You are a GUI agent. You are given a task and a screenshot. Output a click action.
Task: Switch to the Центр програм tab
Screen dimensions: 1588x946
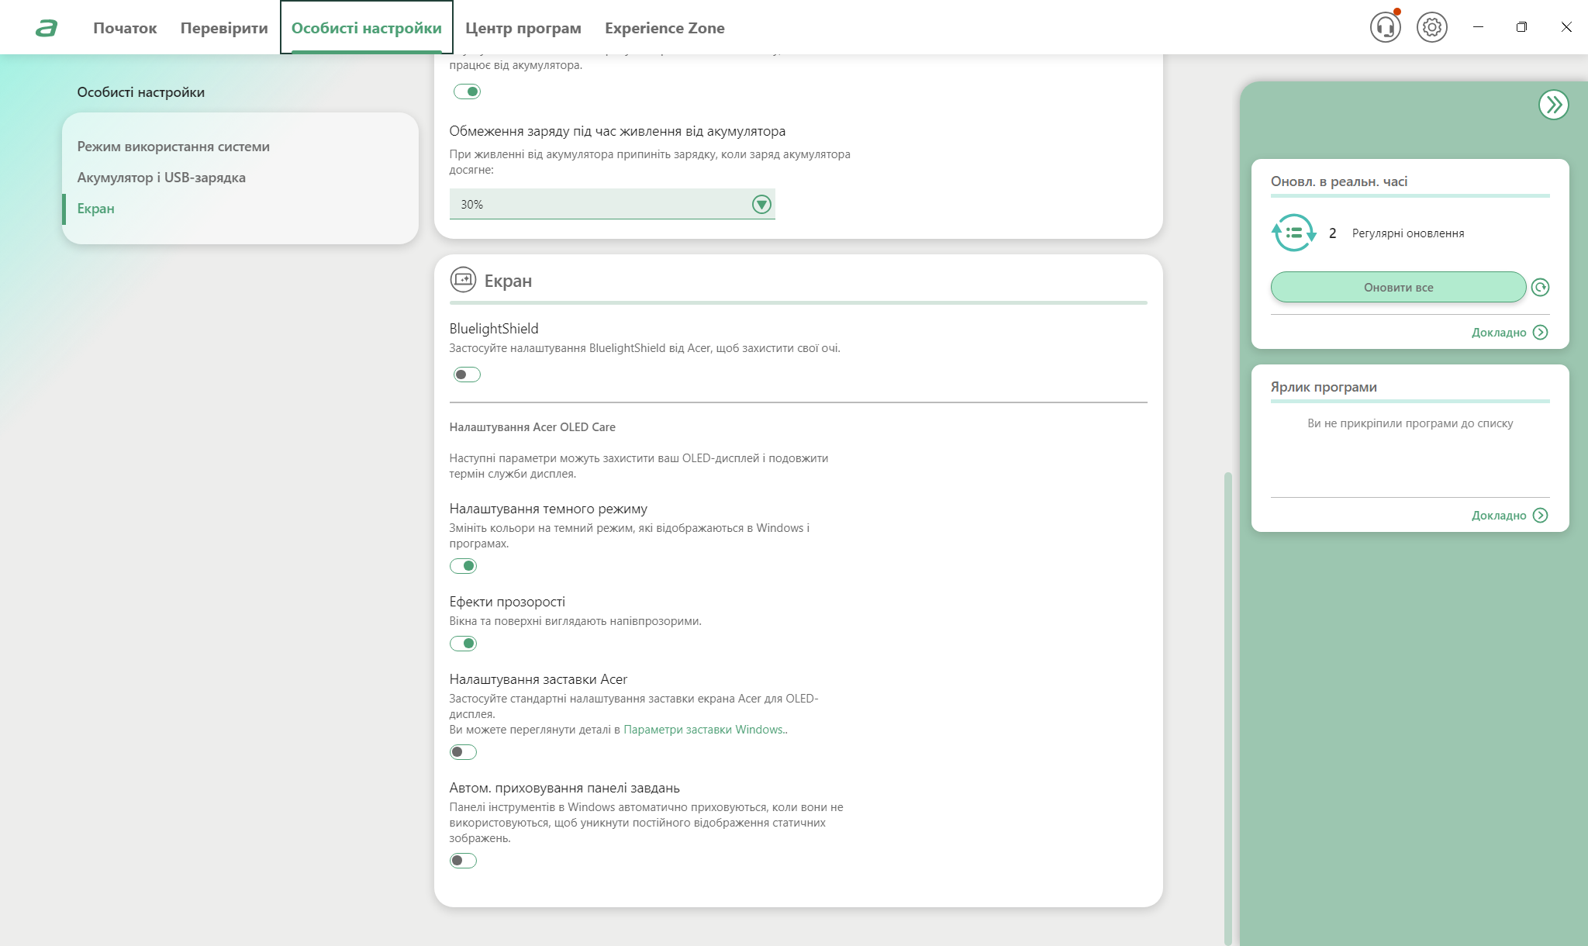(x=523, y=29)
